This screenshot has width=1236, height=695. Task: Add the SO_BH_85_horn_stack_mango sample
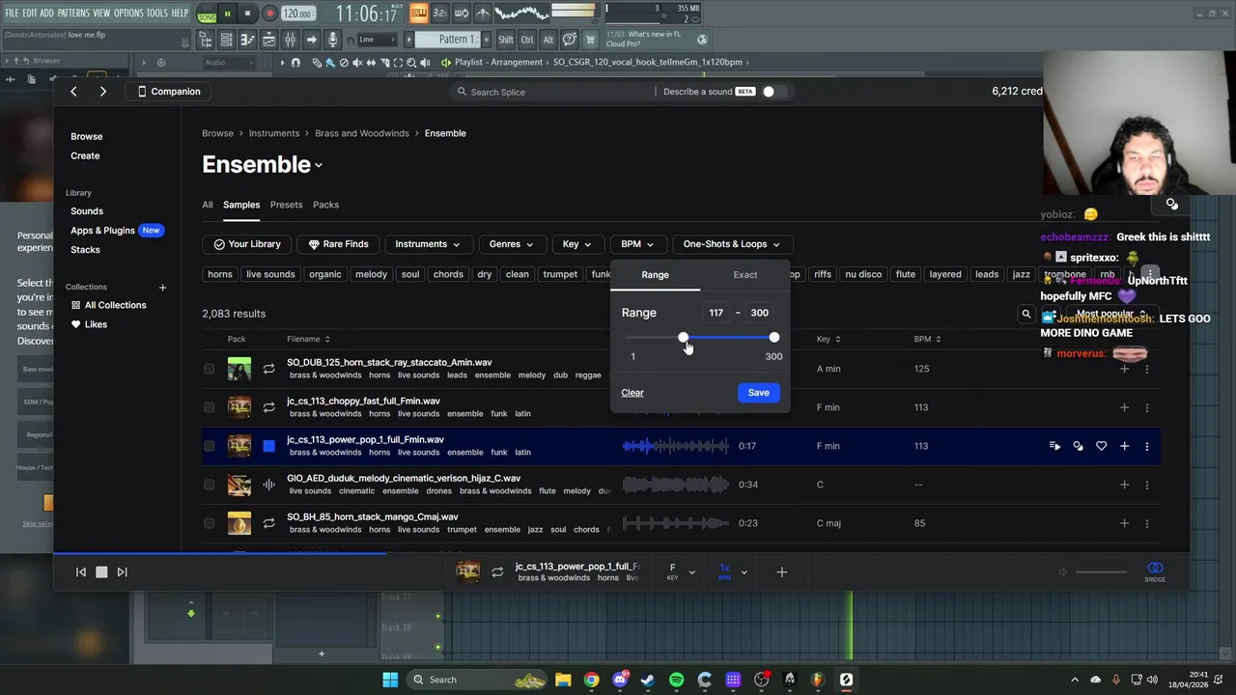1124,523
